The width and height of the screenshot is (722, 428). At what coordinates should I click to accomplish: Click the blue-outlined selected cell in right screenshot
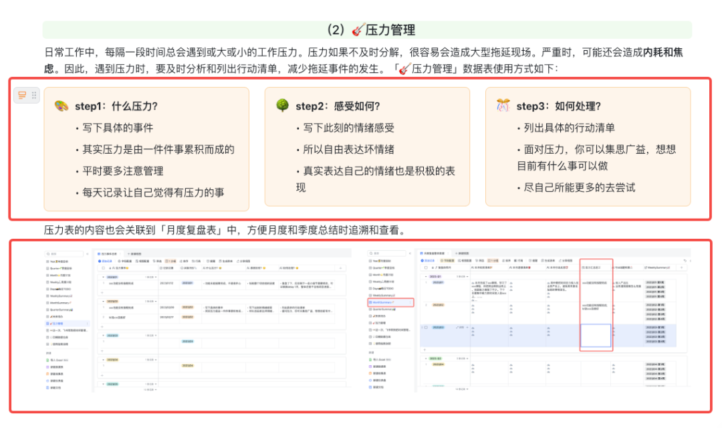[596, 336]
